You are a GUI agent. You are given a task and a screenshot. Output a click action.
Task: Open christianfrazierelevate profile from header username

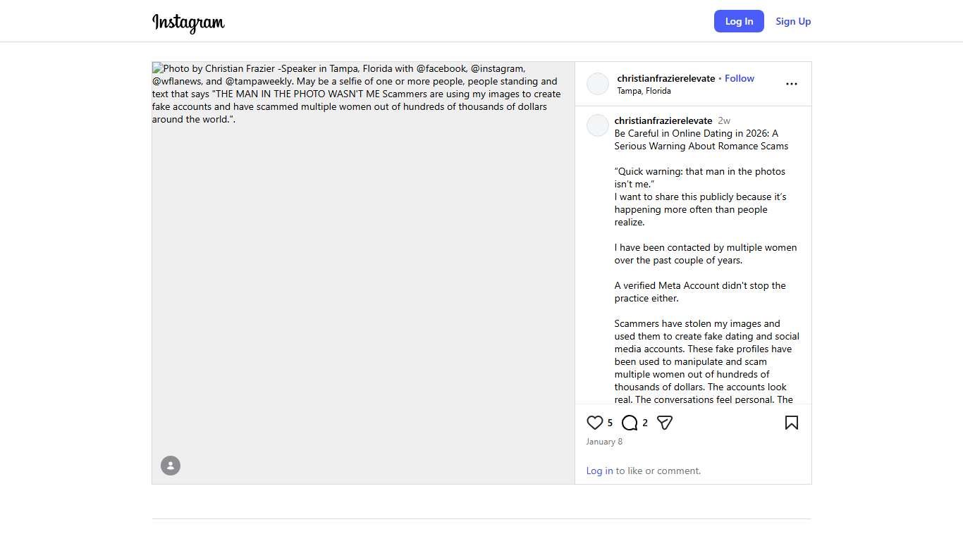[665, 78]
